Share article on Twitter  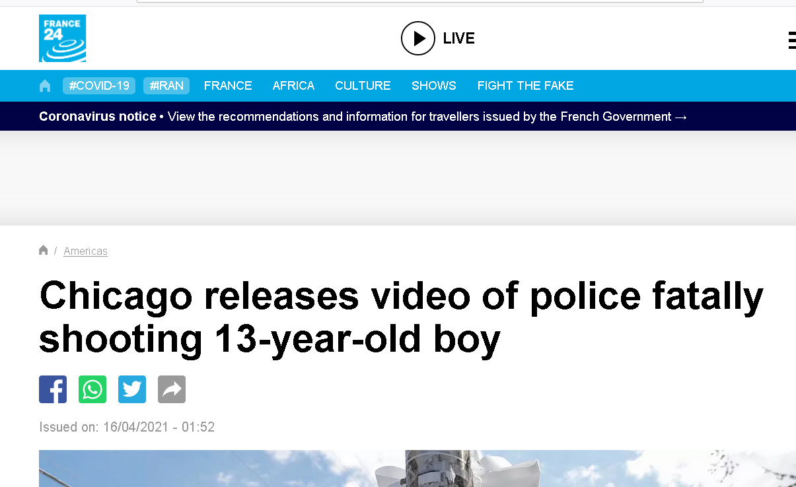(x=132, y=389)
